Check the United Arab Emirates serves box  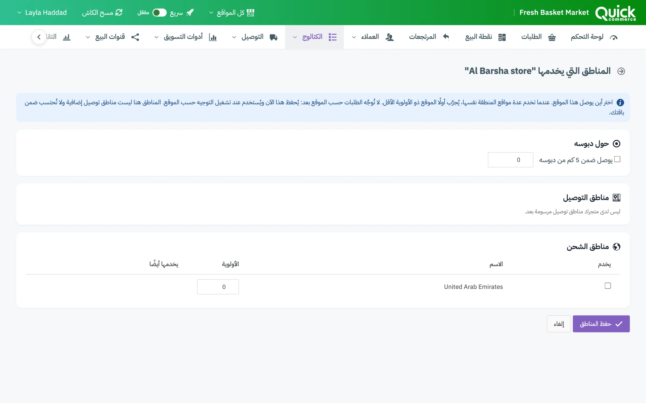(608, 286)
